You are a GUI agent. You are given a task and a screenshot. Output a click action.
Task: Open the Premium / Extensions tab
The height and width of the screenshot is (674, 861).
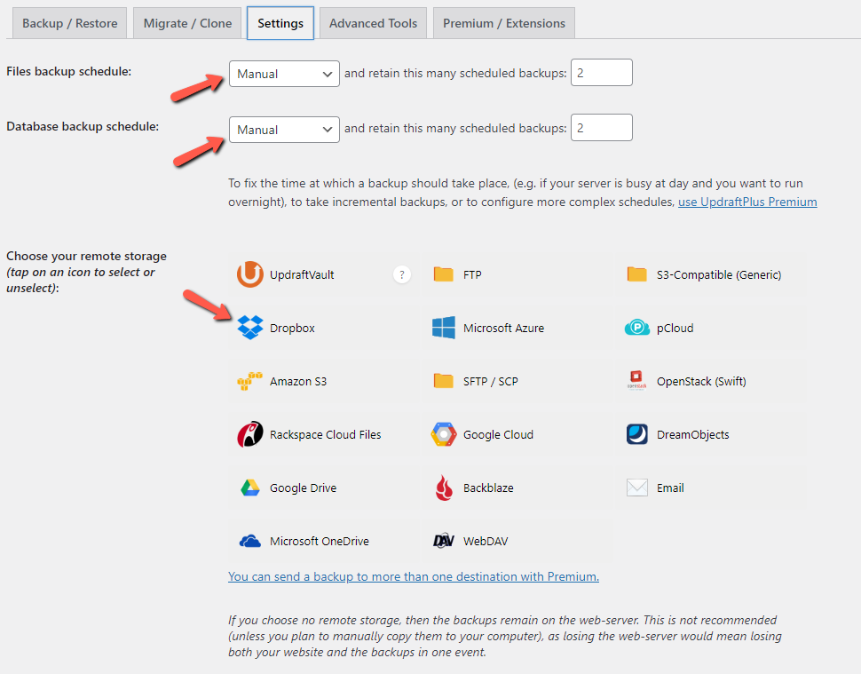[504, 23]
